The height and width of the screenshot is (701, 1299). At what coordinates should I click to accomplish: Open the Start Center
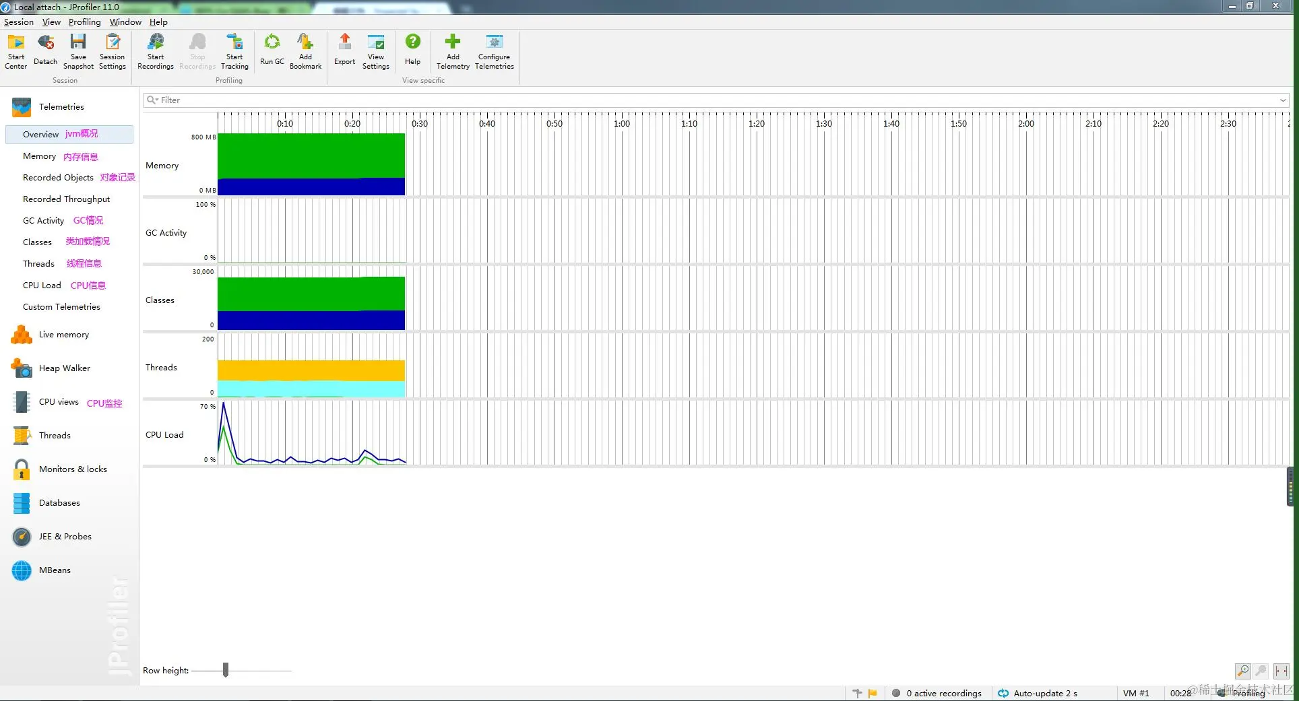coord(15,51)
